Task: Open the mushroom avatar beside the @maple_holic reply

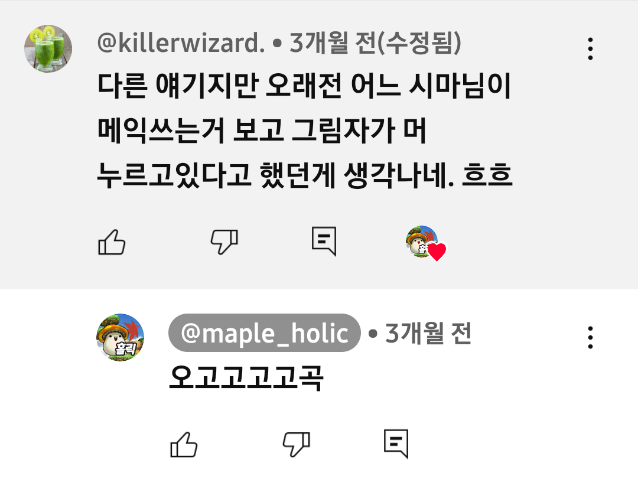Action: [120, 337]
